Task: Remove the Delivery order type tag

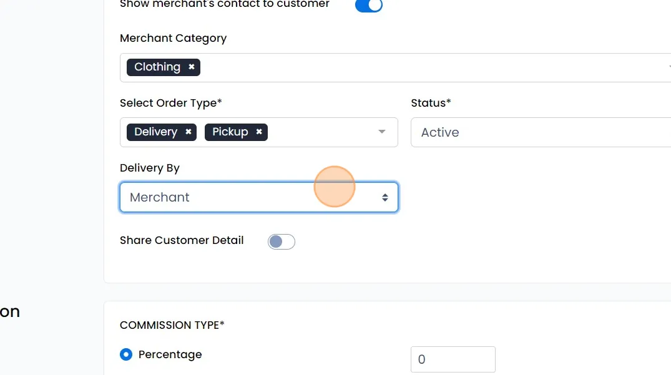Action: click(x=189, y=132)
